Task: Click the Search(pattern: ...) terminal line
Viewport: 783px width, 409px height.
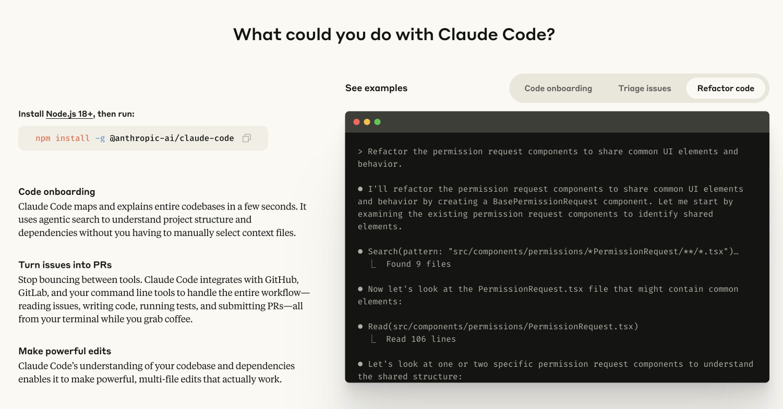Action: click(x=548, y=251)
